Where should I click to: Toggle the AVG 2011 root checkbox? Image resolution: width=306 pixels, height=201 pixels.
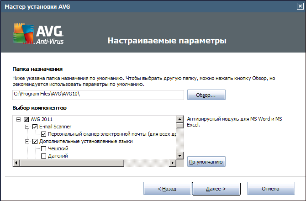coord(26,120)
